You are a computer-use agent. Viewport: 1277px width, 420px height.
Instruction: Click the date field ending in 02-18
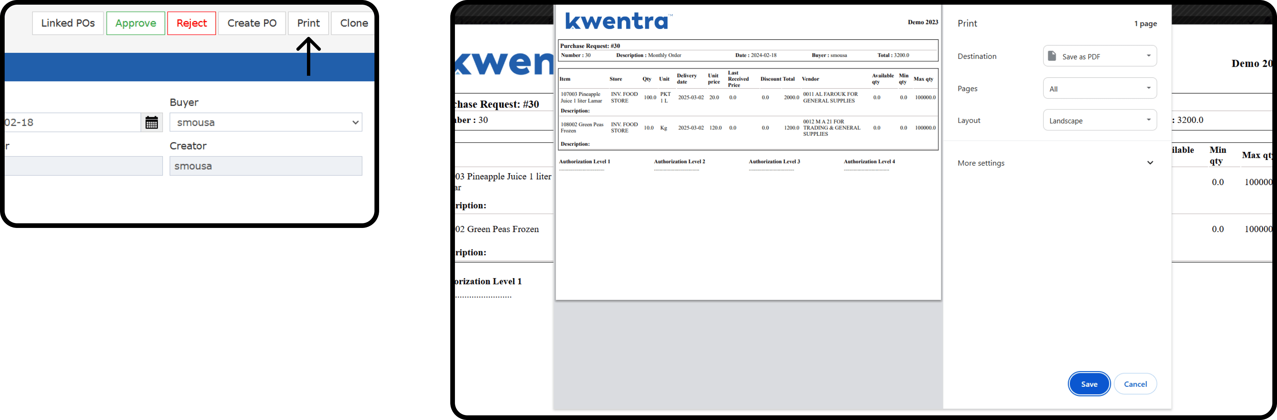click(72, 122)
